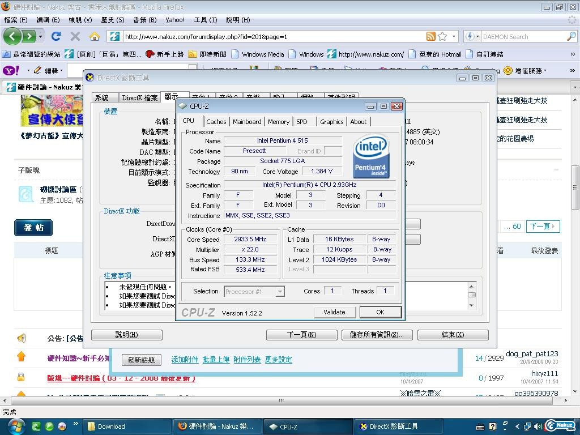Open the back/forward history dropdown arrow
Image resolution: width=580 pixels, height=435 pixels.
tap(40, 36)
